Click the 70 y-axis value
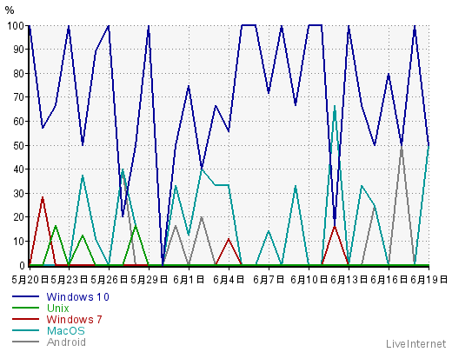This screenshot has height=352, width=452. coord(18,97)
